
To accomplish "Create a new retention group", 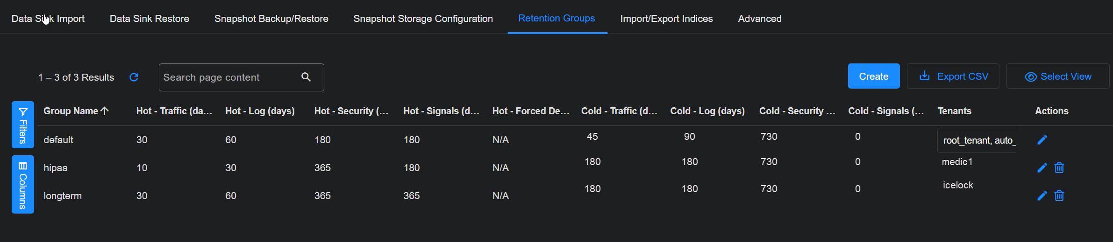I will coord(873,76).
